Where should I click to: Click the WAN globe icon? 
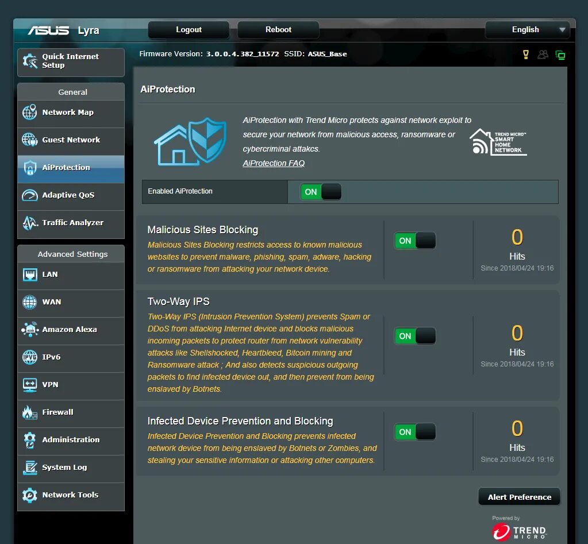coord(30,302)
